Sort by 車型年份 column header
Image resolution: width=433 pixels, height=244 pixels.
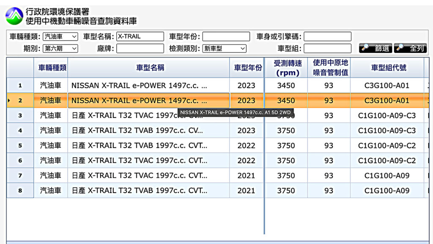click(247, 68)
